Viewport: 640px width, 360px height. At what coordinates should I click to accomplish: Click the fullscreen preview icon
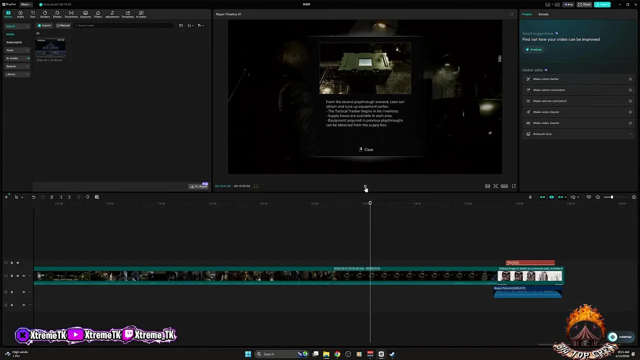[513, 186]
